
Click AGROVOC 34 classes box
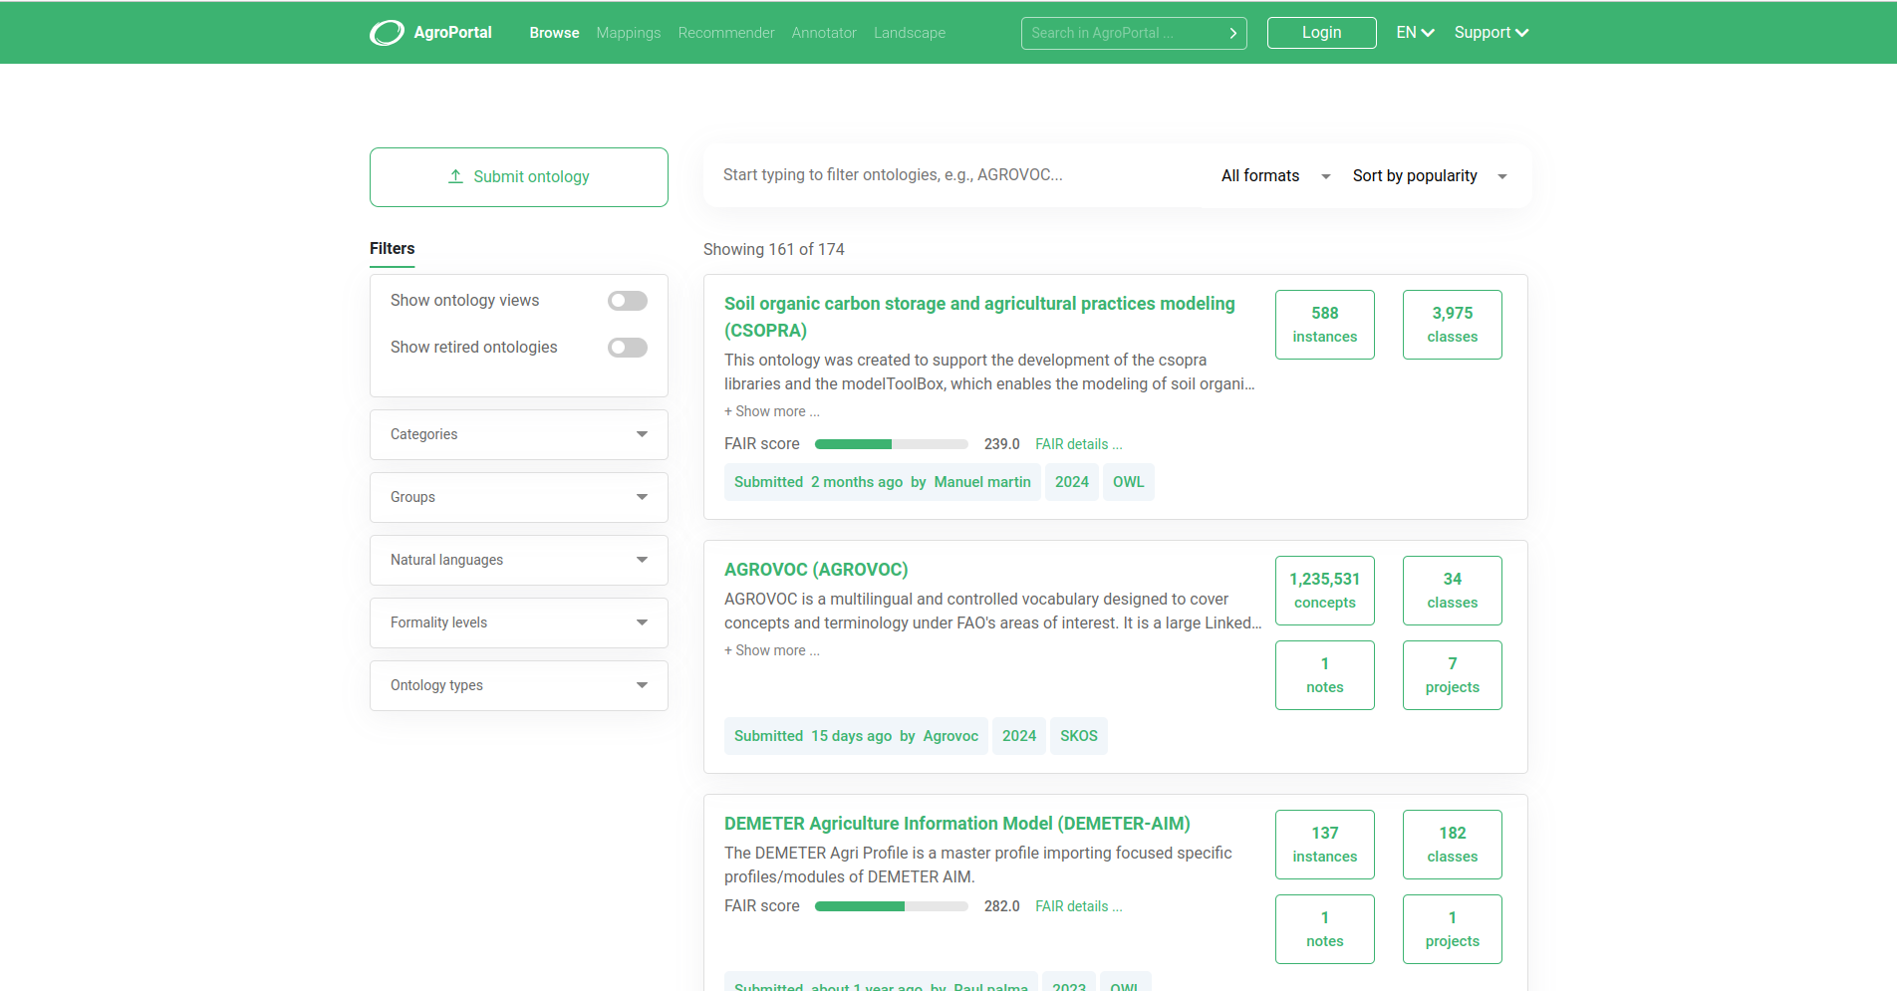[x=1453, y=591]
